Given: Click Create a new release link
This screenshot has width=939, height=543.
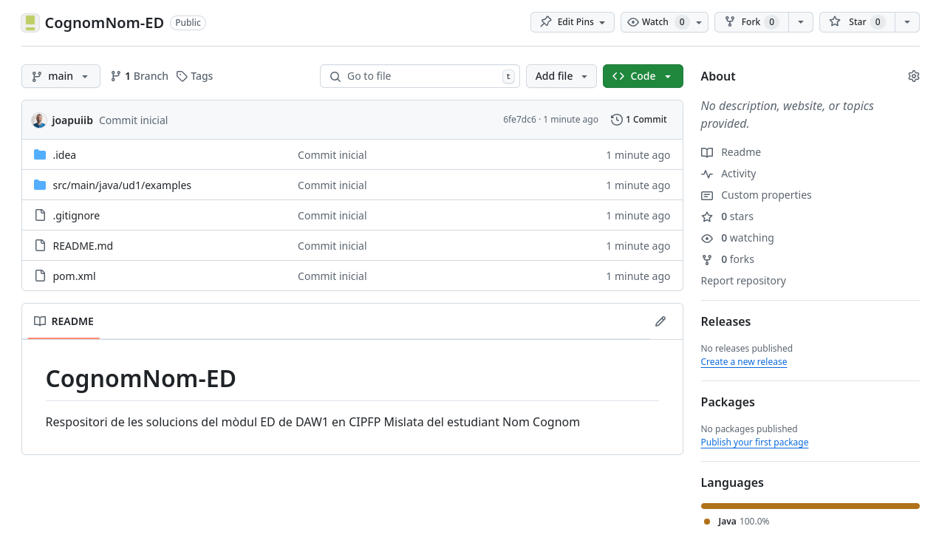Looking at the screenshot, I should coord(744,362).
